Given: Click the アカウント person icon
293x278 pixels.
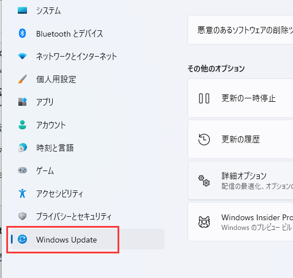Looking at the screenshot, I should 22,125.
